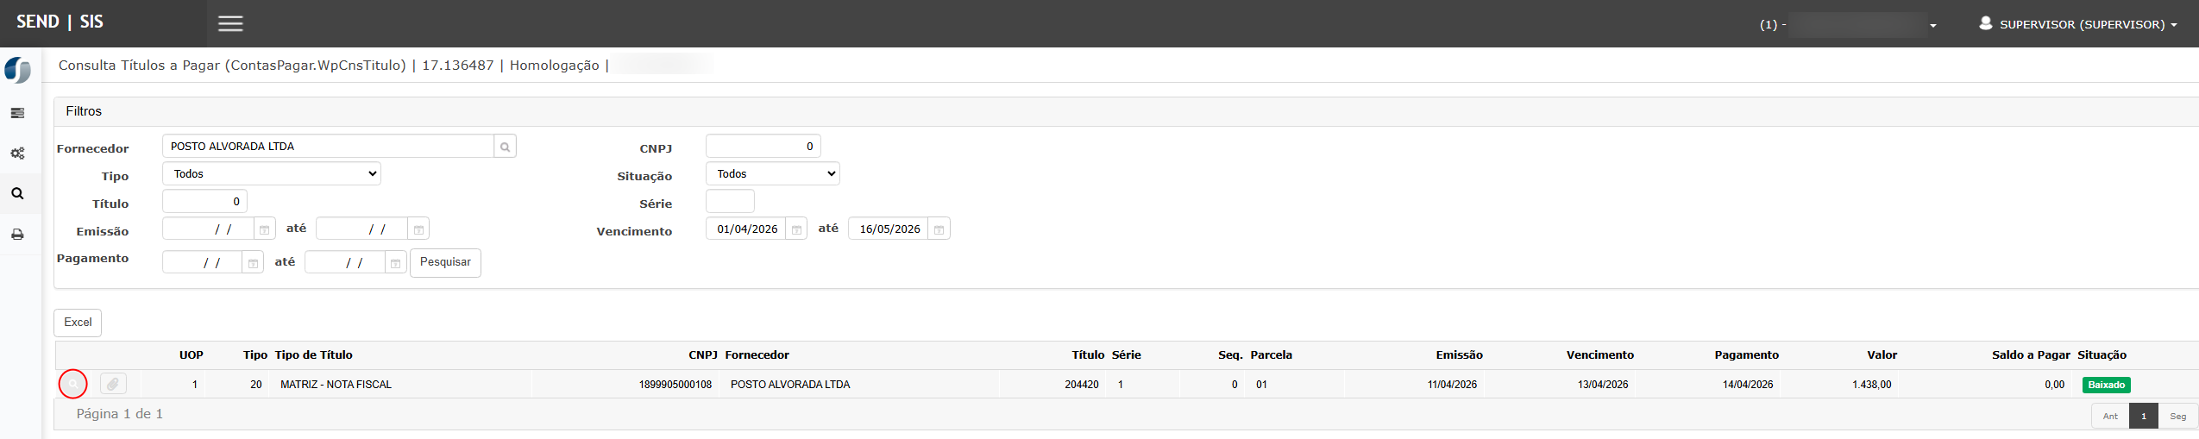This screenshot has width=2199, height=439.
Task: Open calendar picker for Pagamento end date
Action: pyautogui.click(x=395, y=263)
